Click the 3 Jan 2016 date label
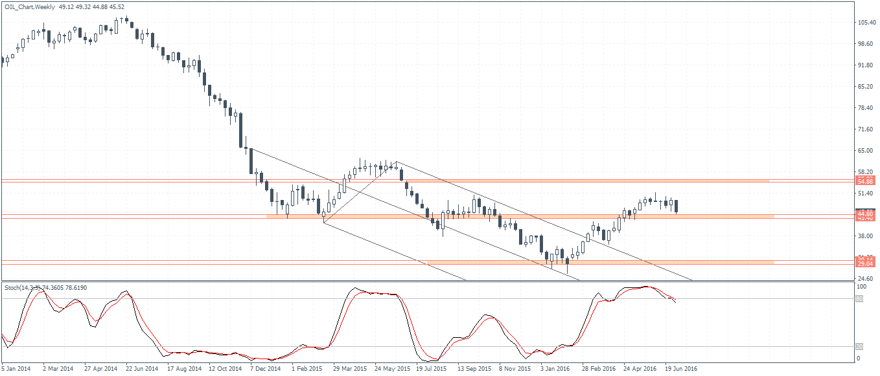This screenshot has width=880, height=376. click(557, 369)
